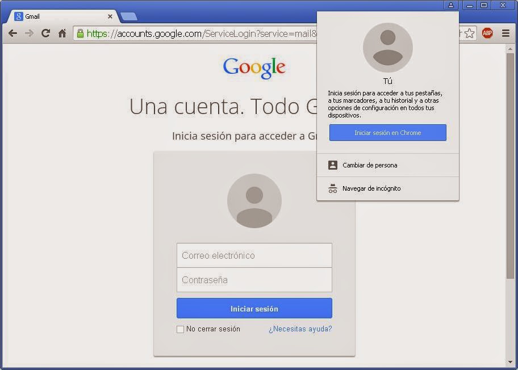This screenshot has width=518, height=370.
Task: Click the Gmail tab favicon
Action: pos(19,16)
